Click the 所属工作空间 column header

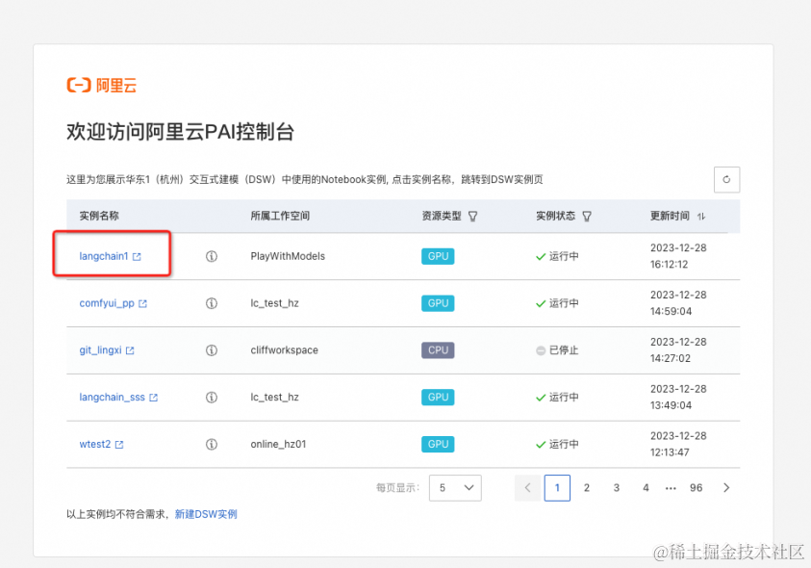coord(280,216)
